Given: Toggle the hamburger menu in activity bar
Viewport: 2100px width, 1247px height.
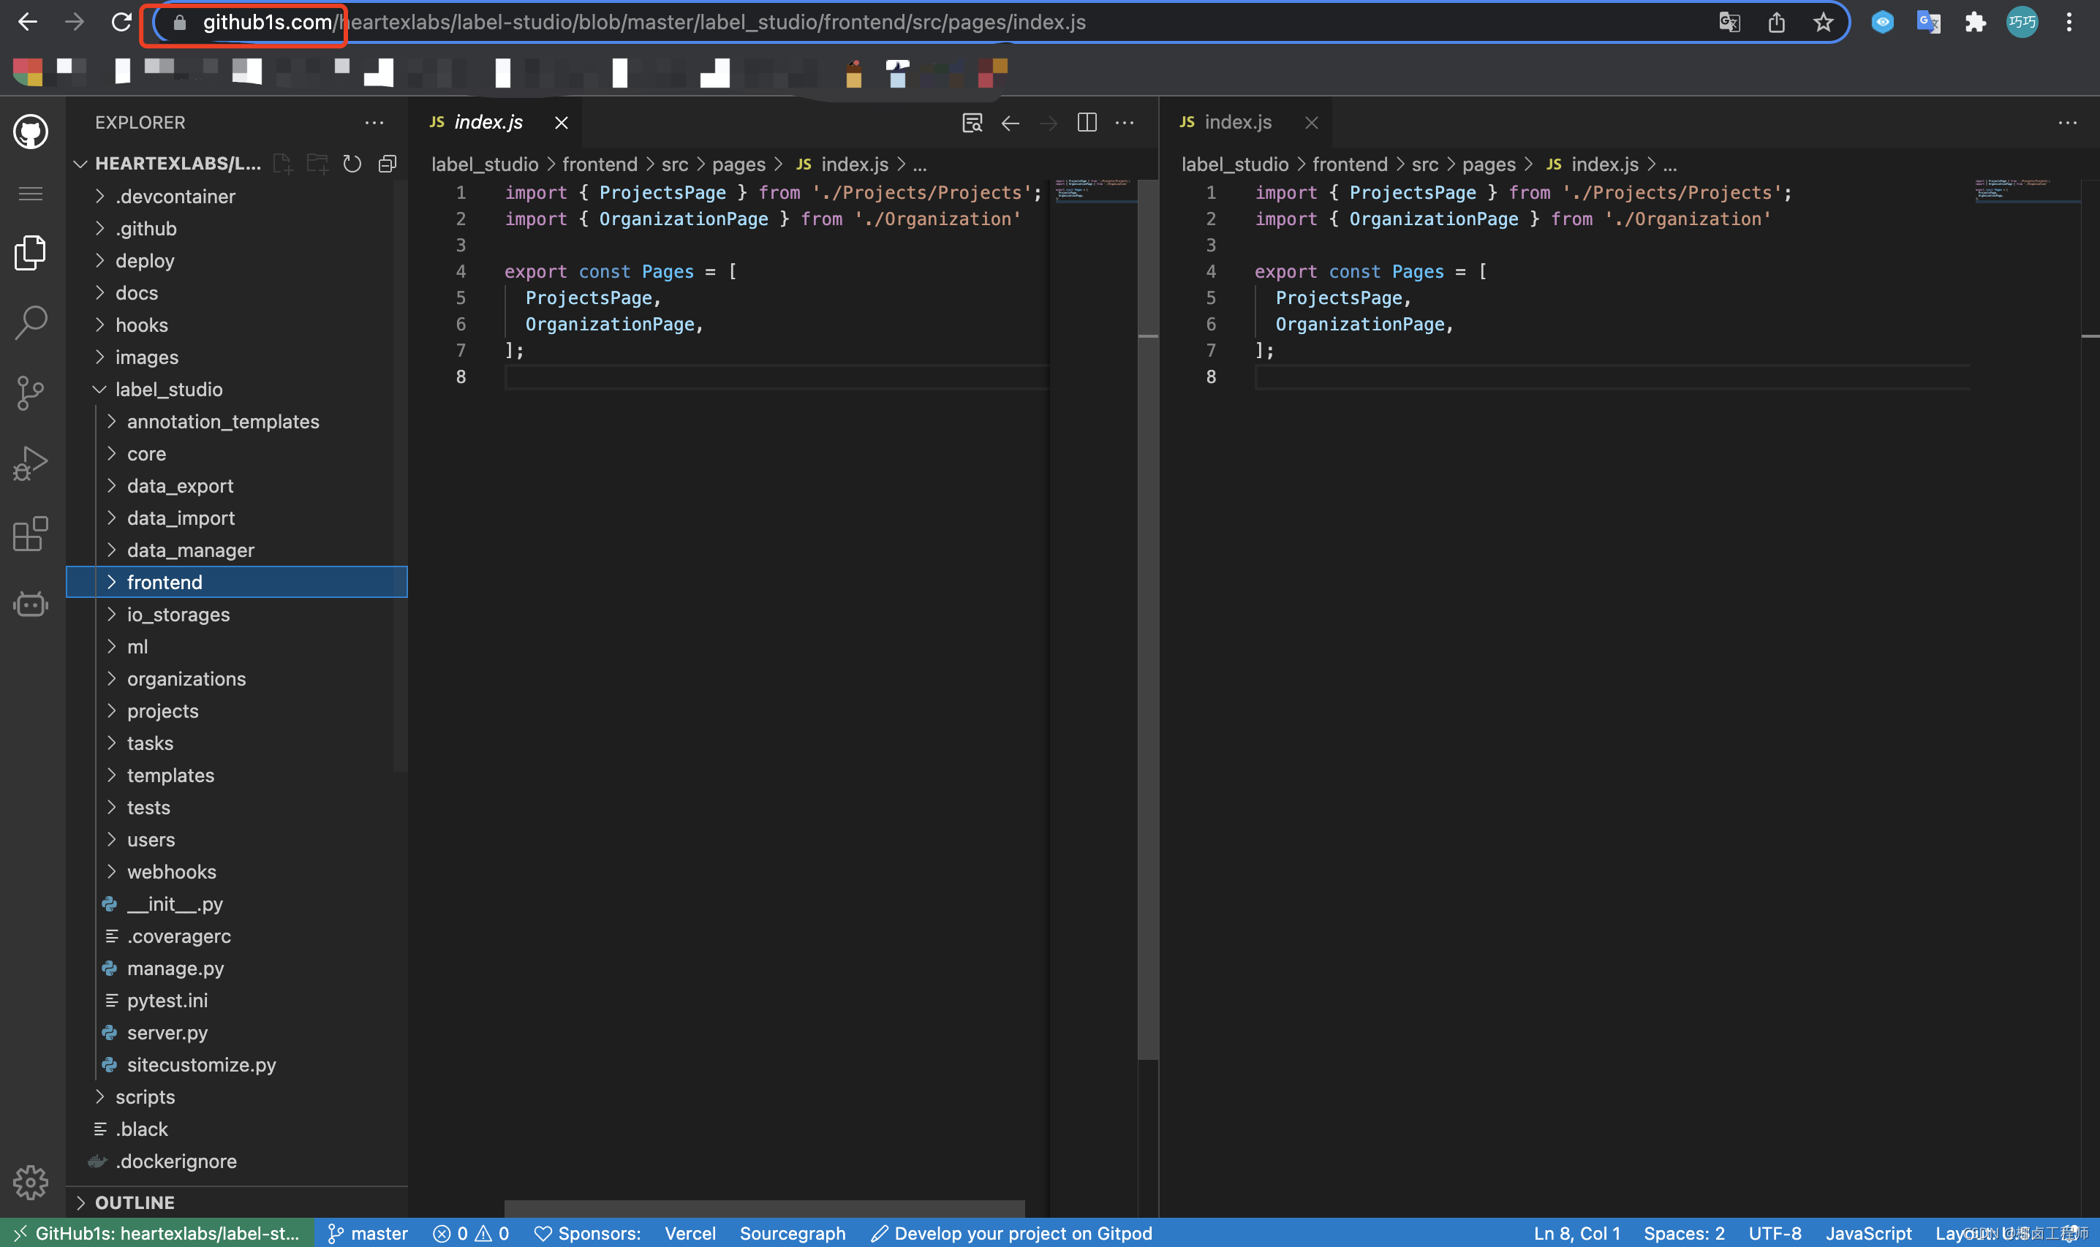Looking at the screenshot, I should click(x=31, y=194).
